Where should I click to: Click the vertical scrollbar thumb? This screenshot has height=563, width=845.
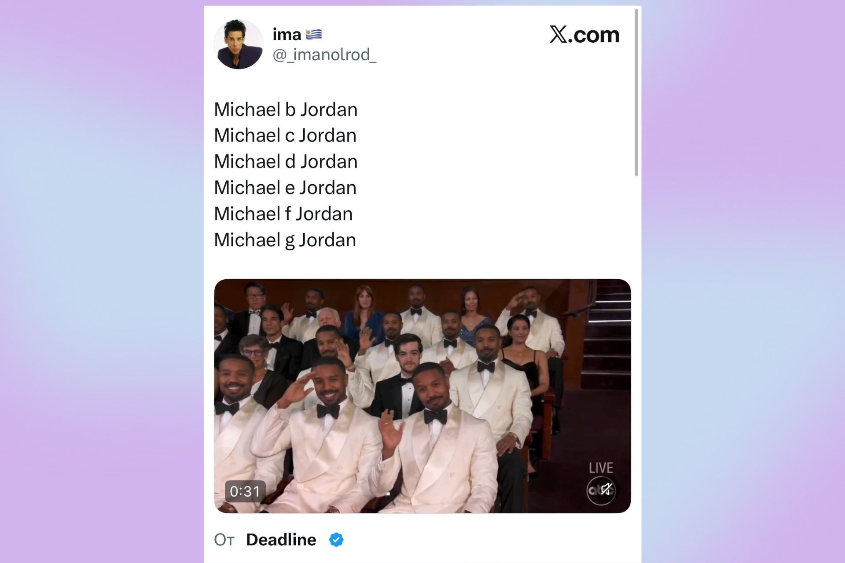point(636,92)
